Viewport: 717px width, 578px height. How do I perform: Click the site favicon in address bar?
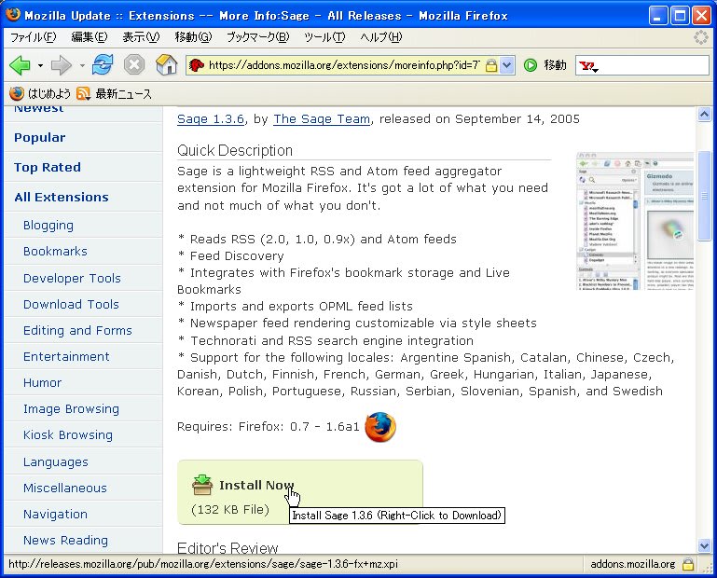point(197,65)
